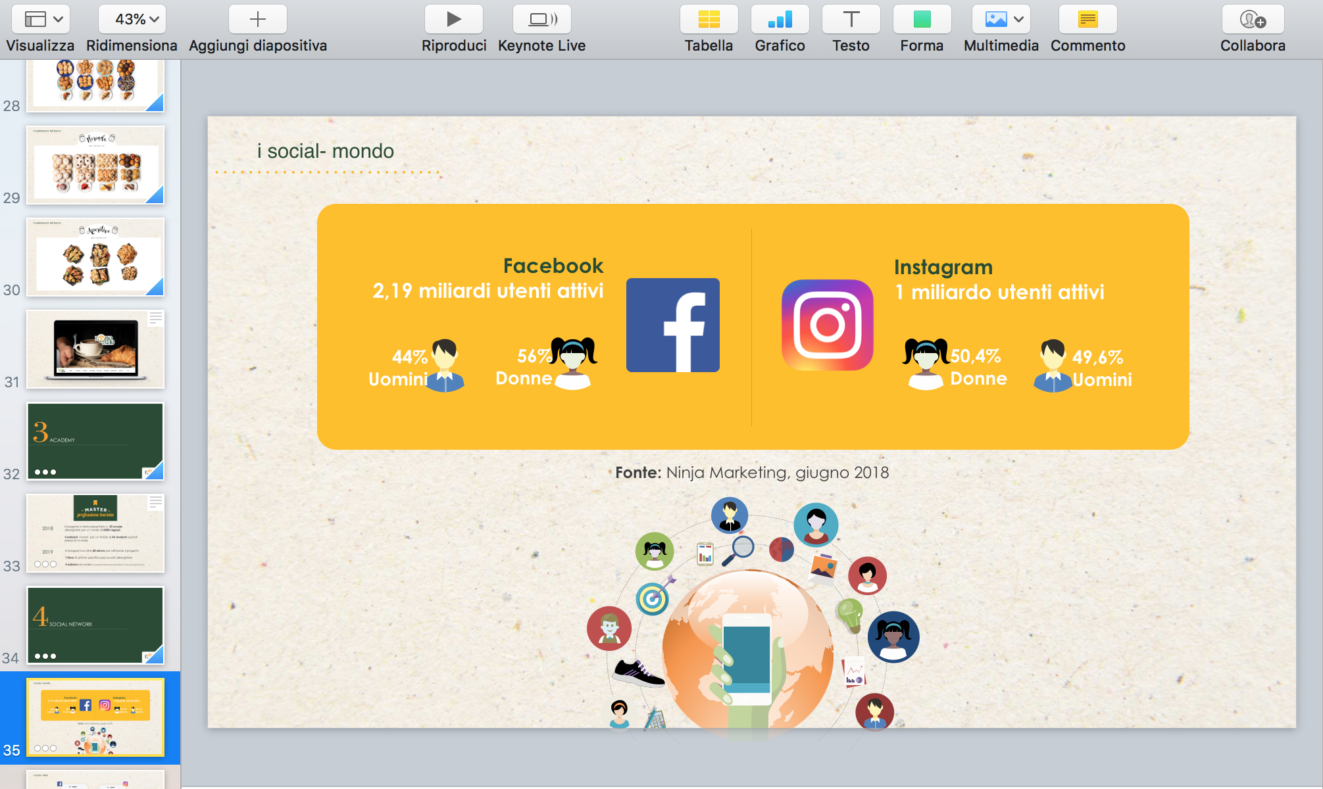
Task: Select the Facebook logo image on slide
Action: point(673,325)
